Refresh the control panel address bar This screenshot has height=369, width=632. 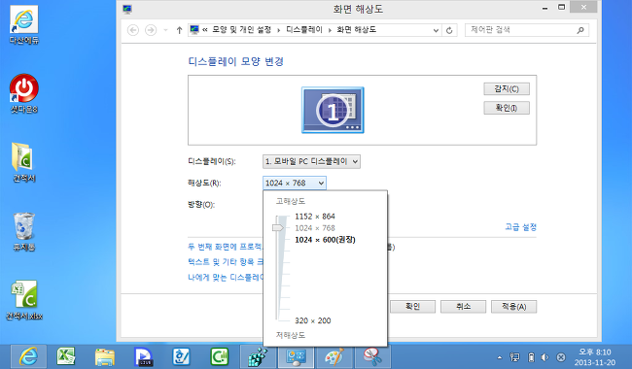[x=449, y=30]
